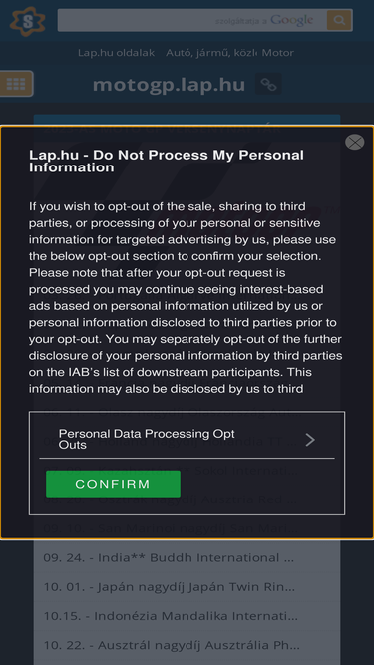Expand Personal Data Processing Opt Outs chevron

310,440
